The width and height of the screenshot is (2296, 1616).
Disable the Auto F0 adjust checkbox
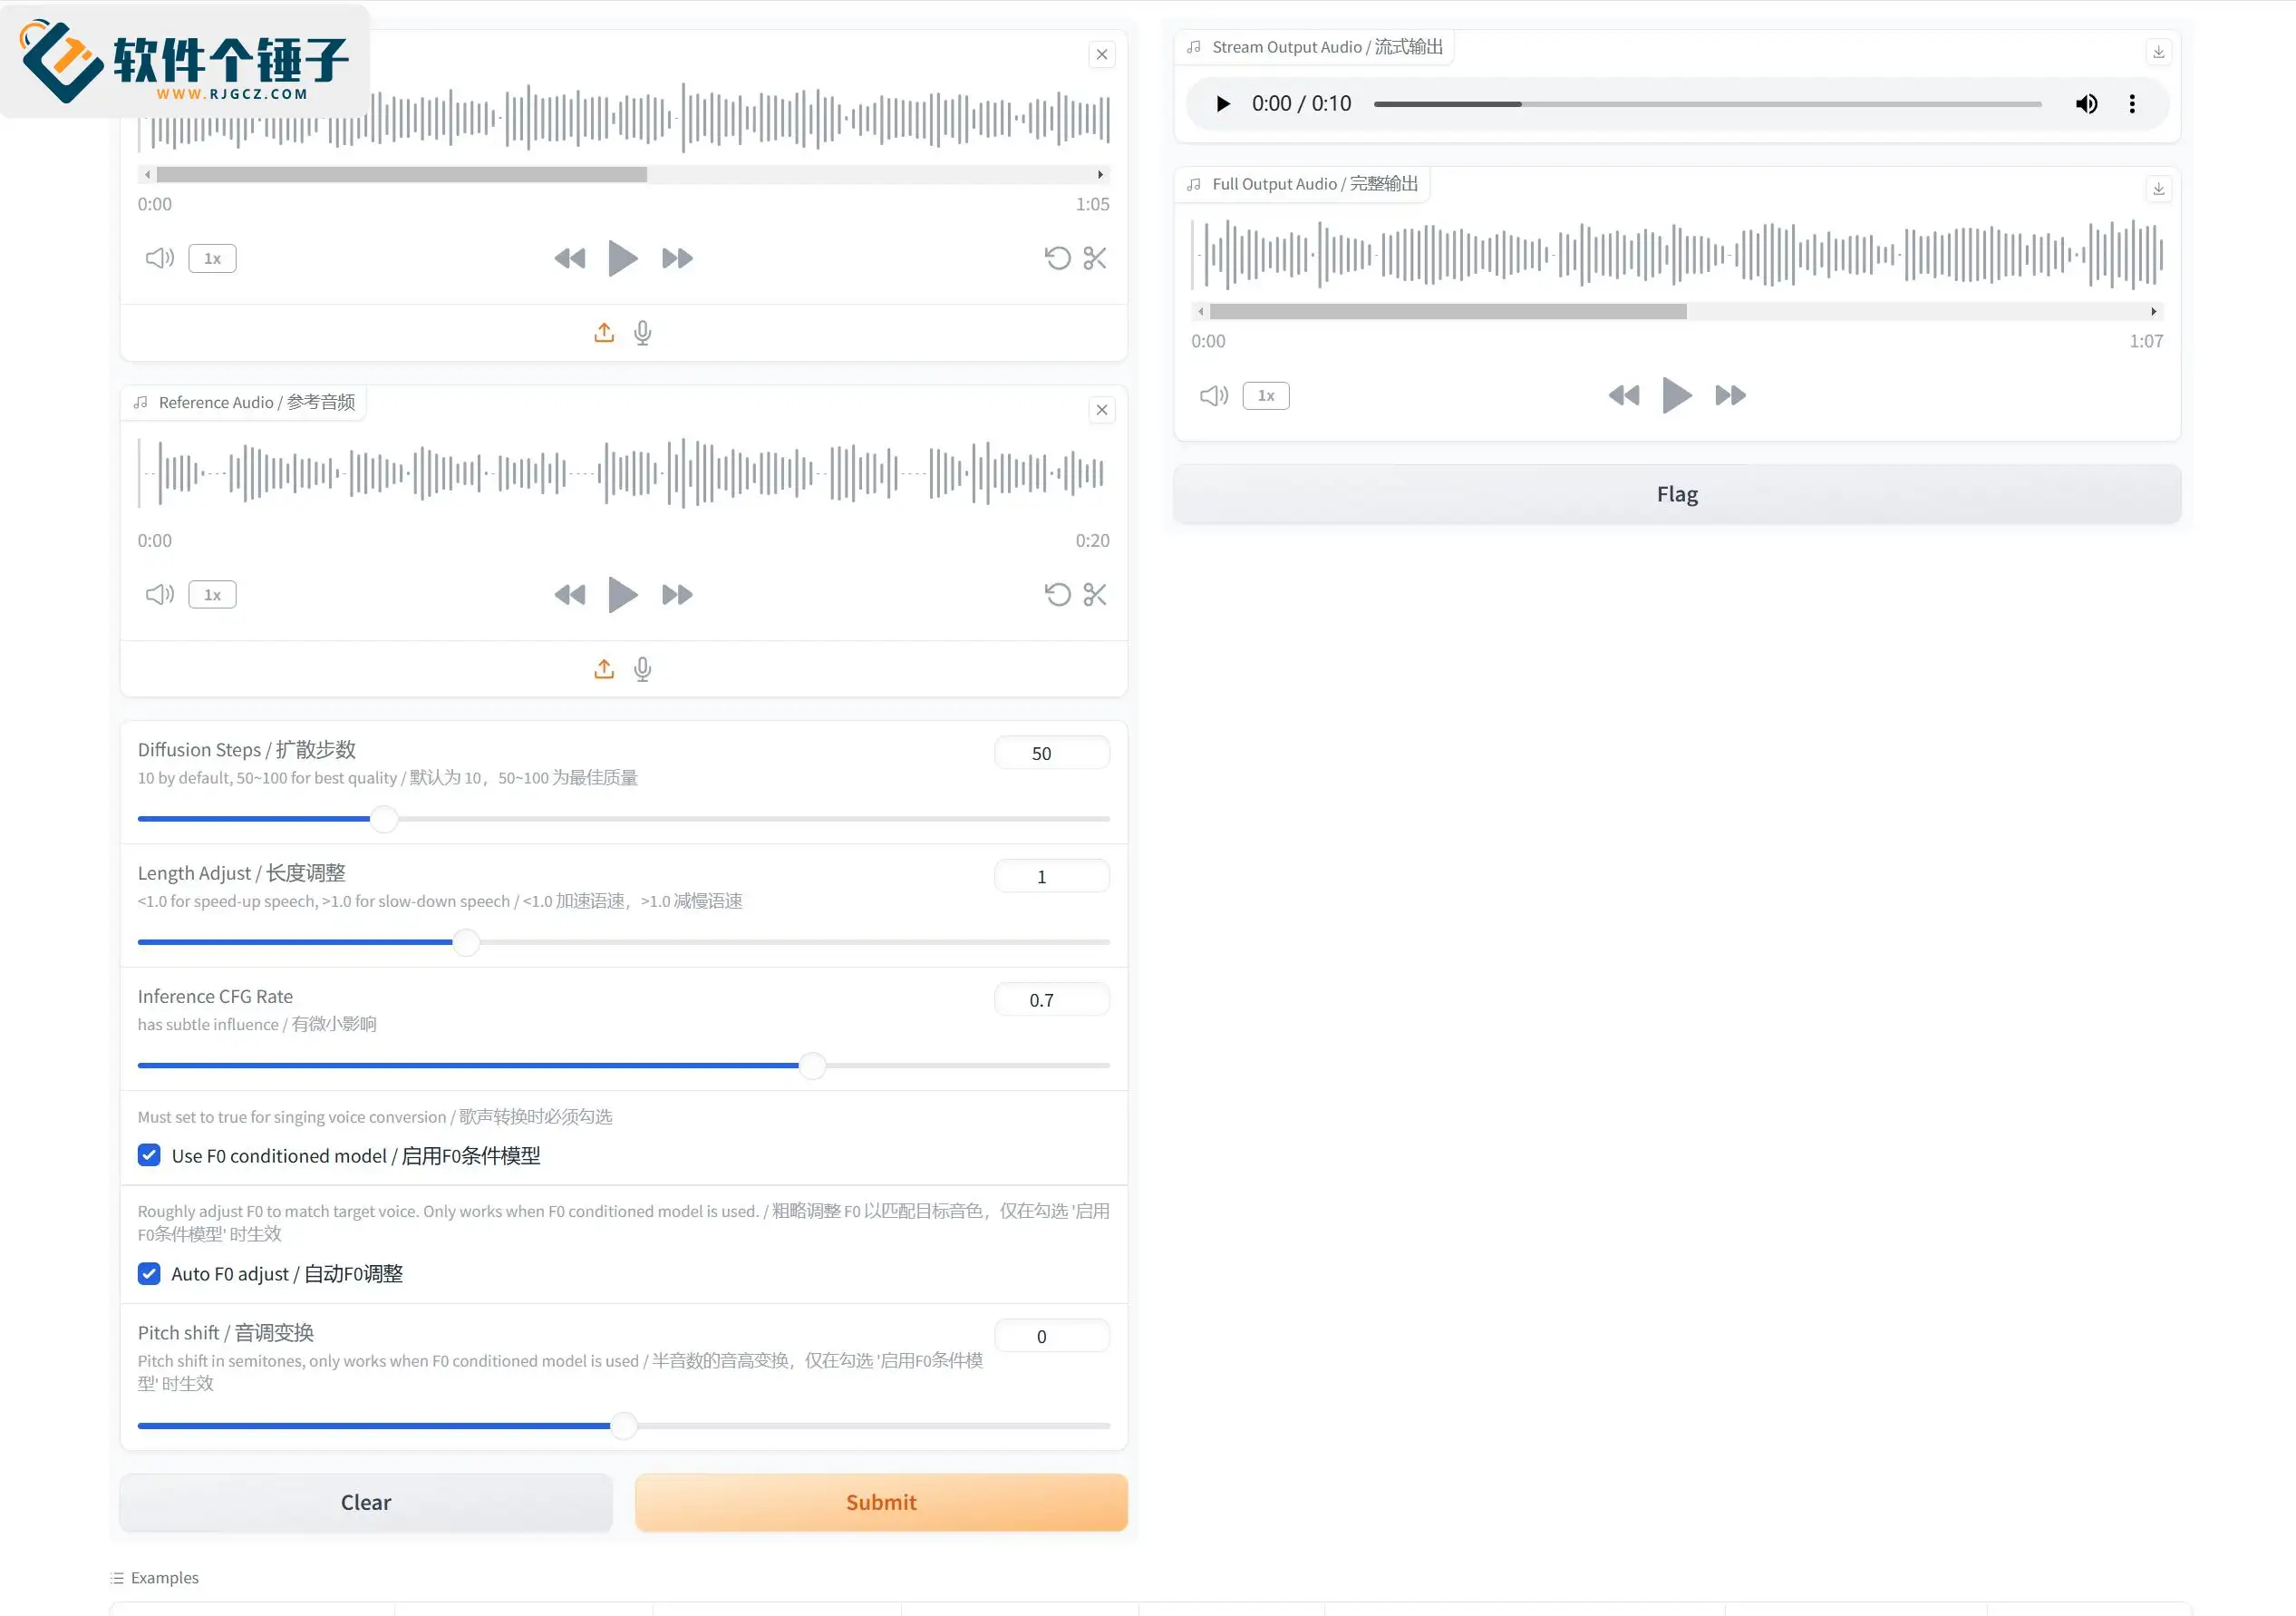click(x=149, y=1274)
